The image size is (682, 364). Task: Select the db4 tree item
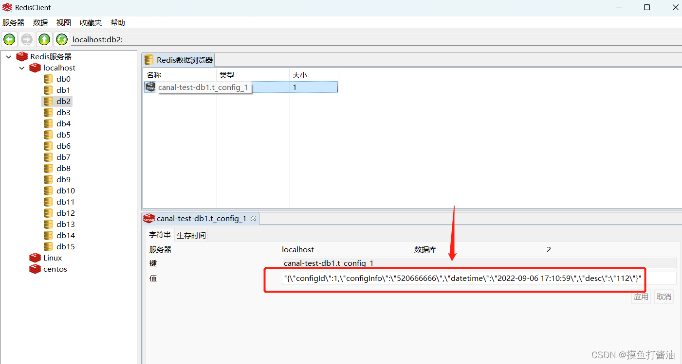(57, 123)
